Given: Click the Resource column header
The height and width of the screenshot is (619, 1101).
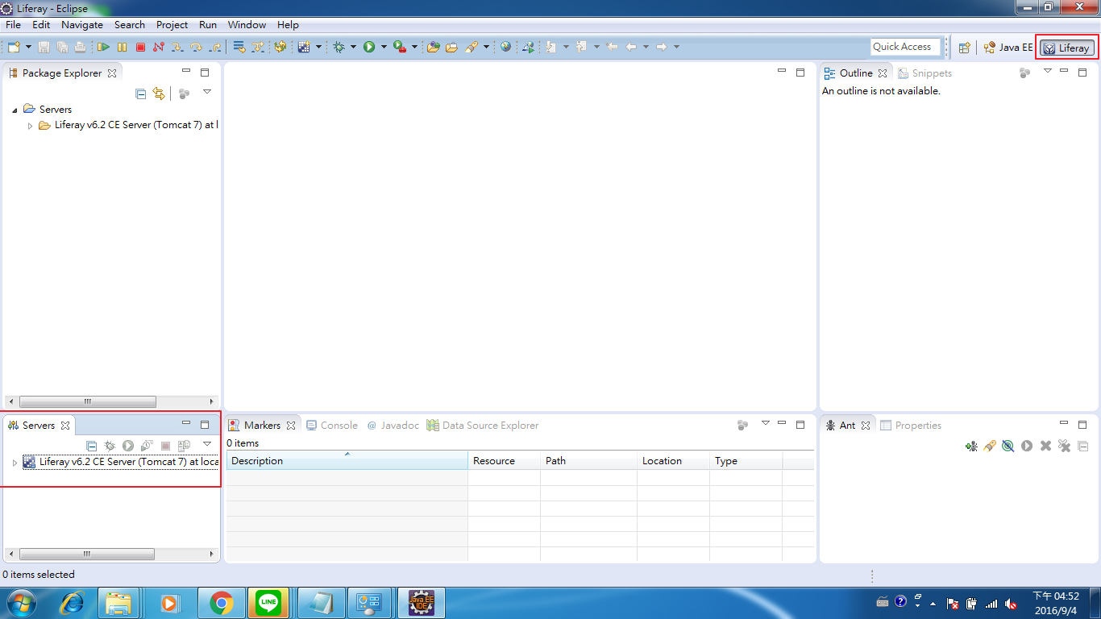Looking at the screenshot, I should (504, 461).
